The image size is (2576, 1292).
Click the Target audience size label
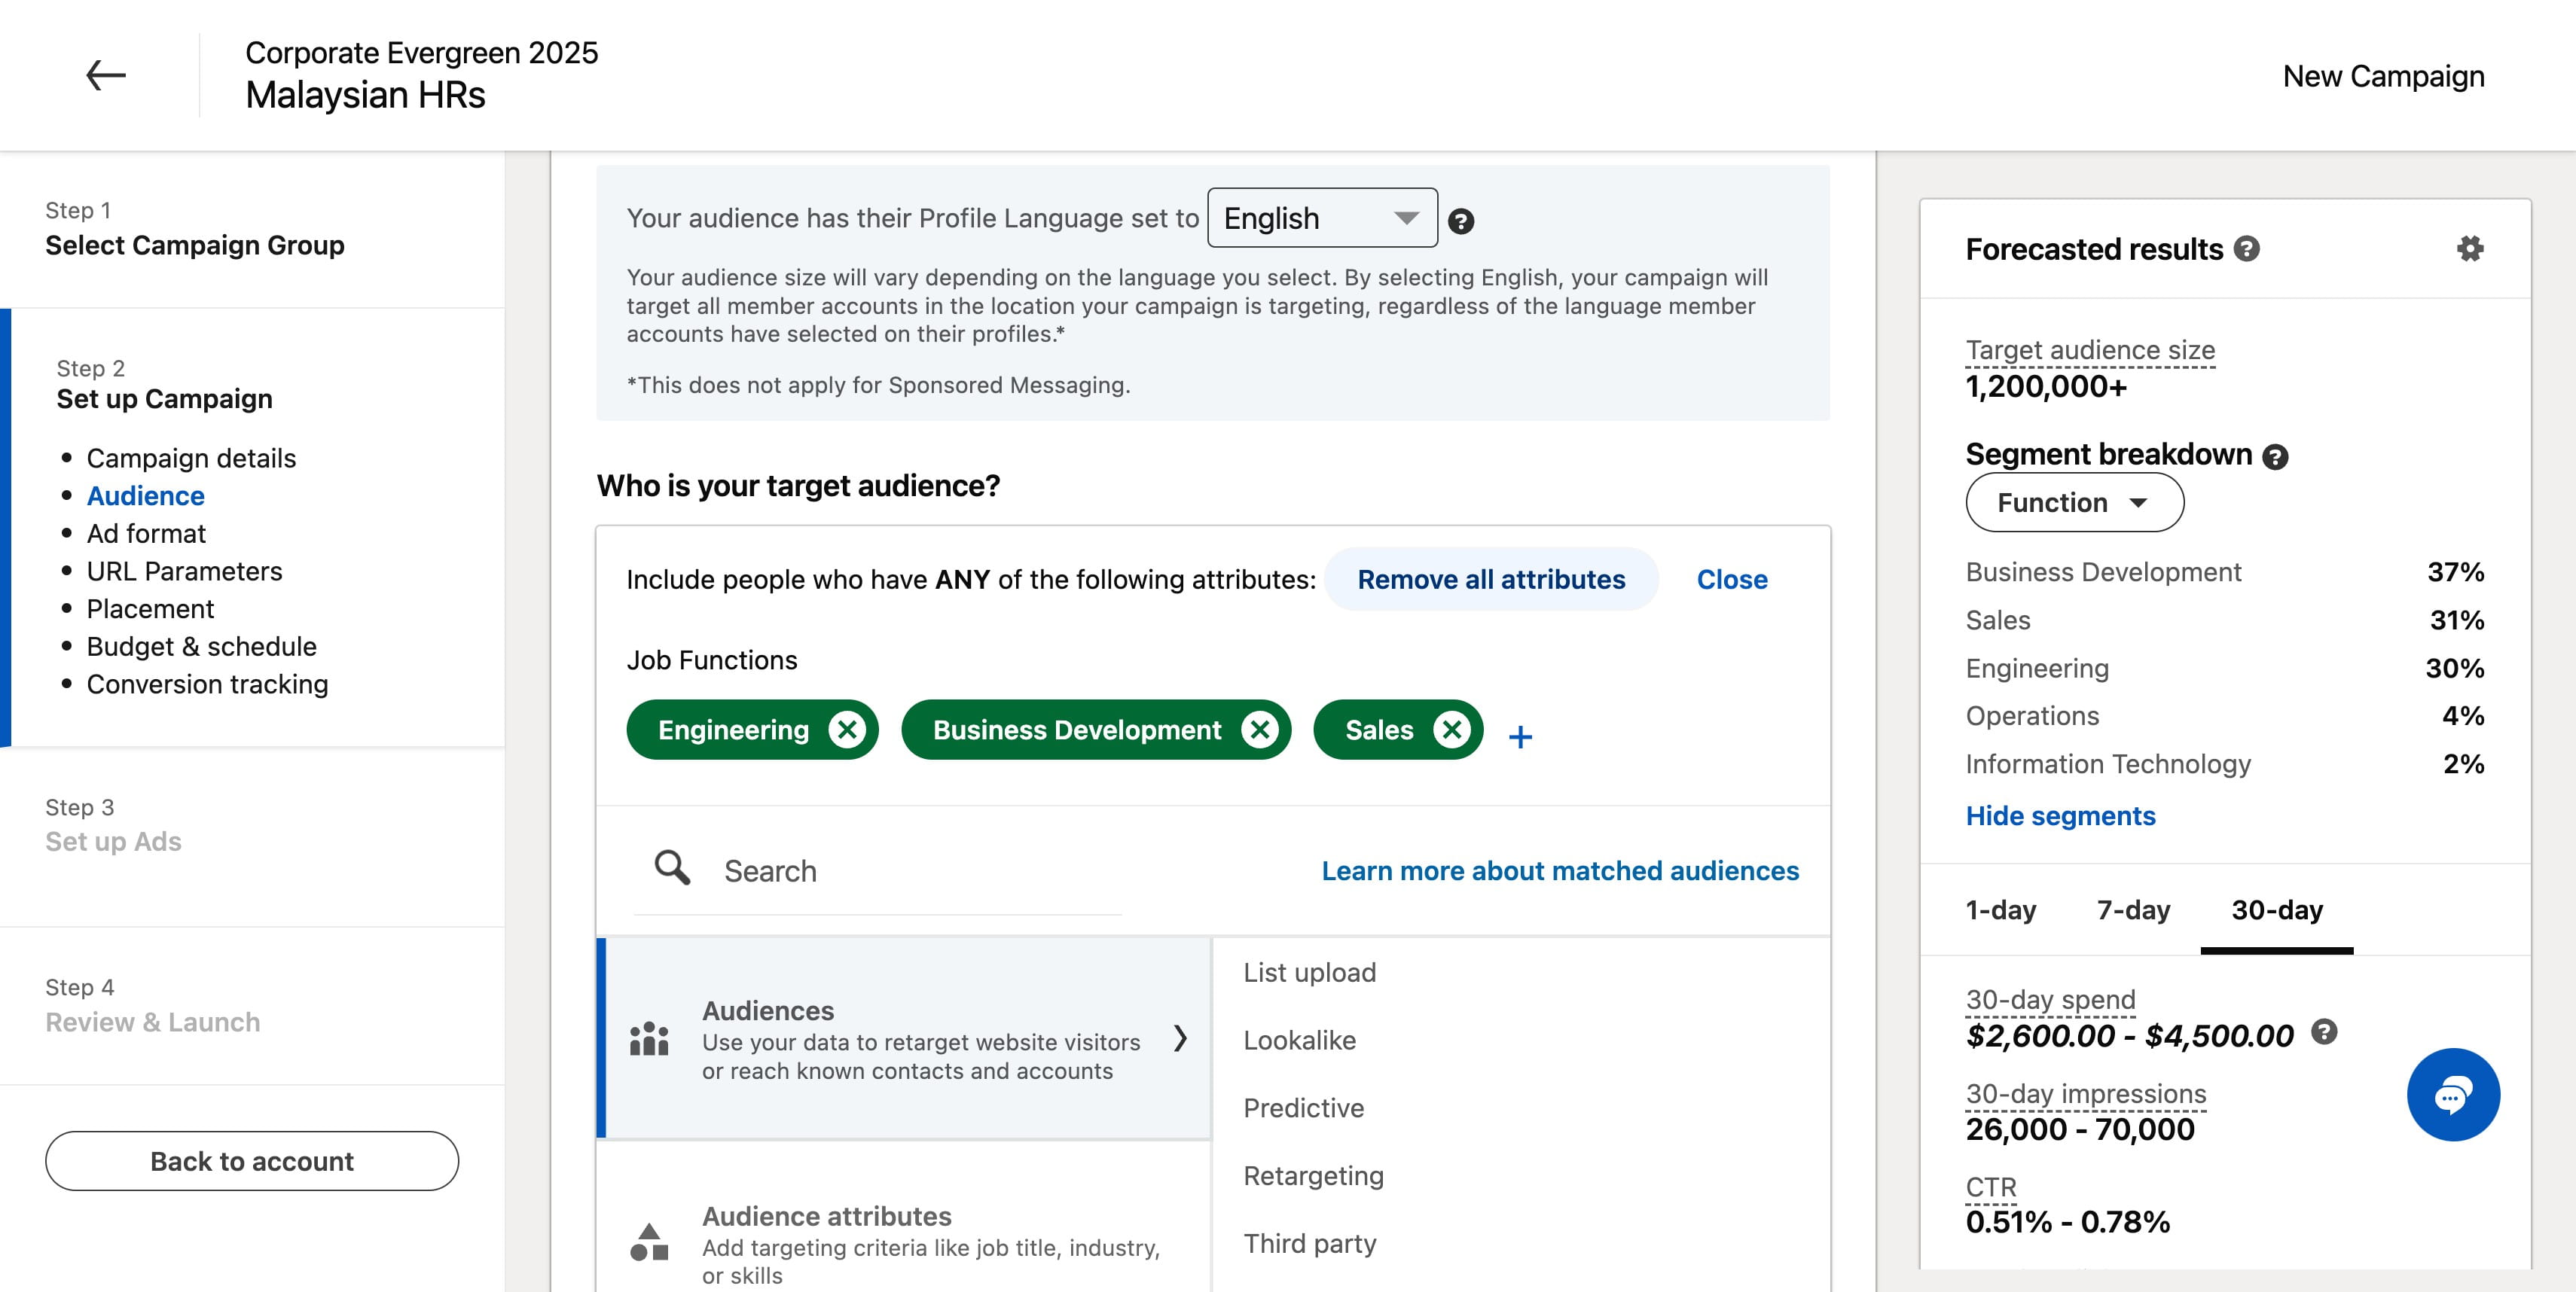pos(2090,351)
